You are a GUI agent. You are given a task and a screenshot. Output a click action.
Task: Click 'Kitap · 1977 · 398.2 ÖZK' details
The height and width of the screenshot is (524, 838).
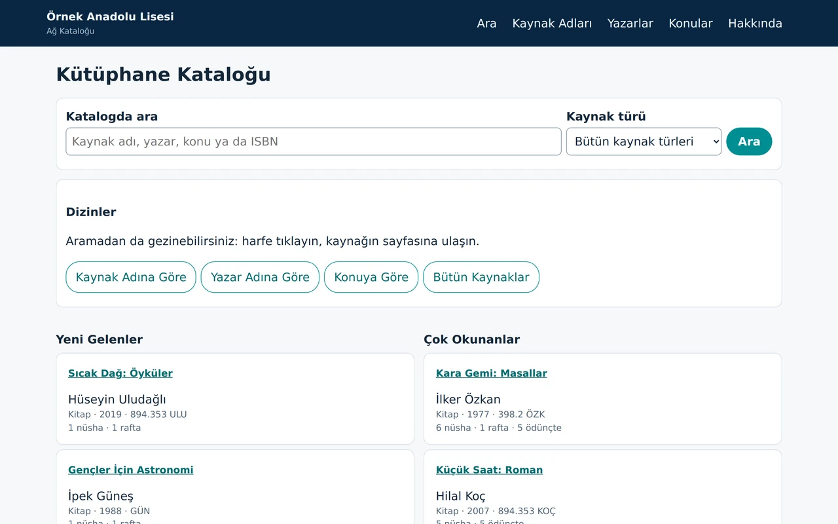(490, 415)
